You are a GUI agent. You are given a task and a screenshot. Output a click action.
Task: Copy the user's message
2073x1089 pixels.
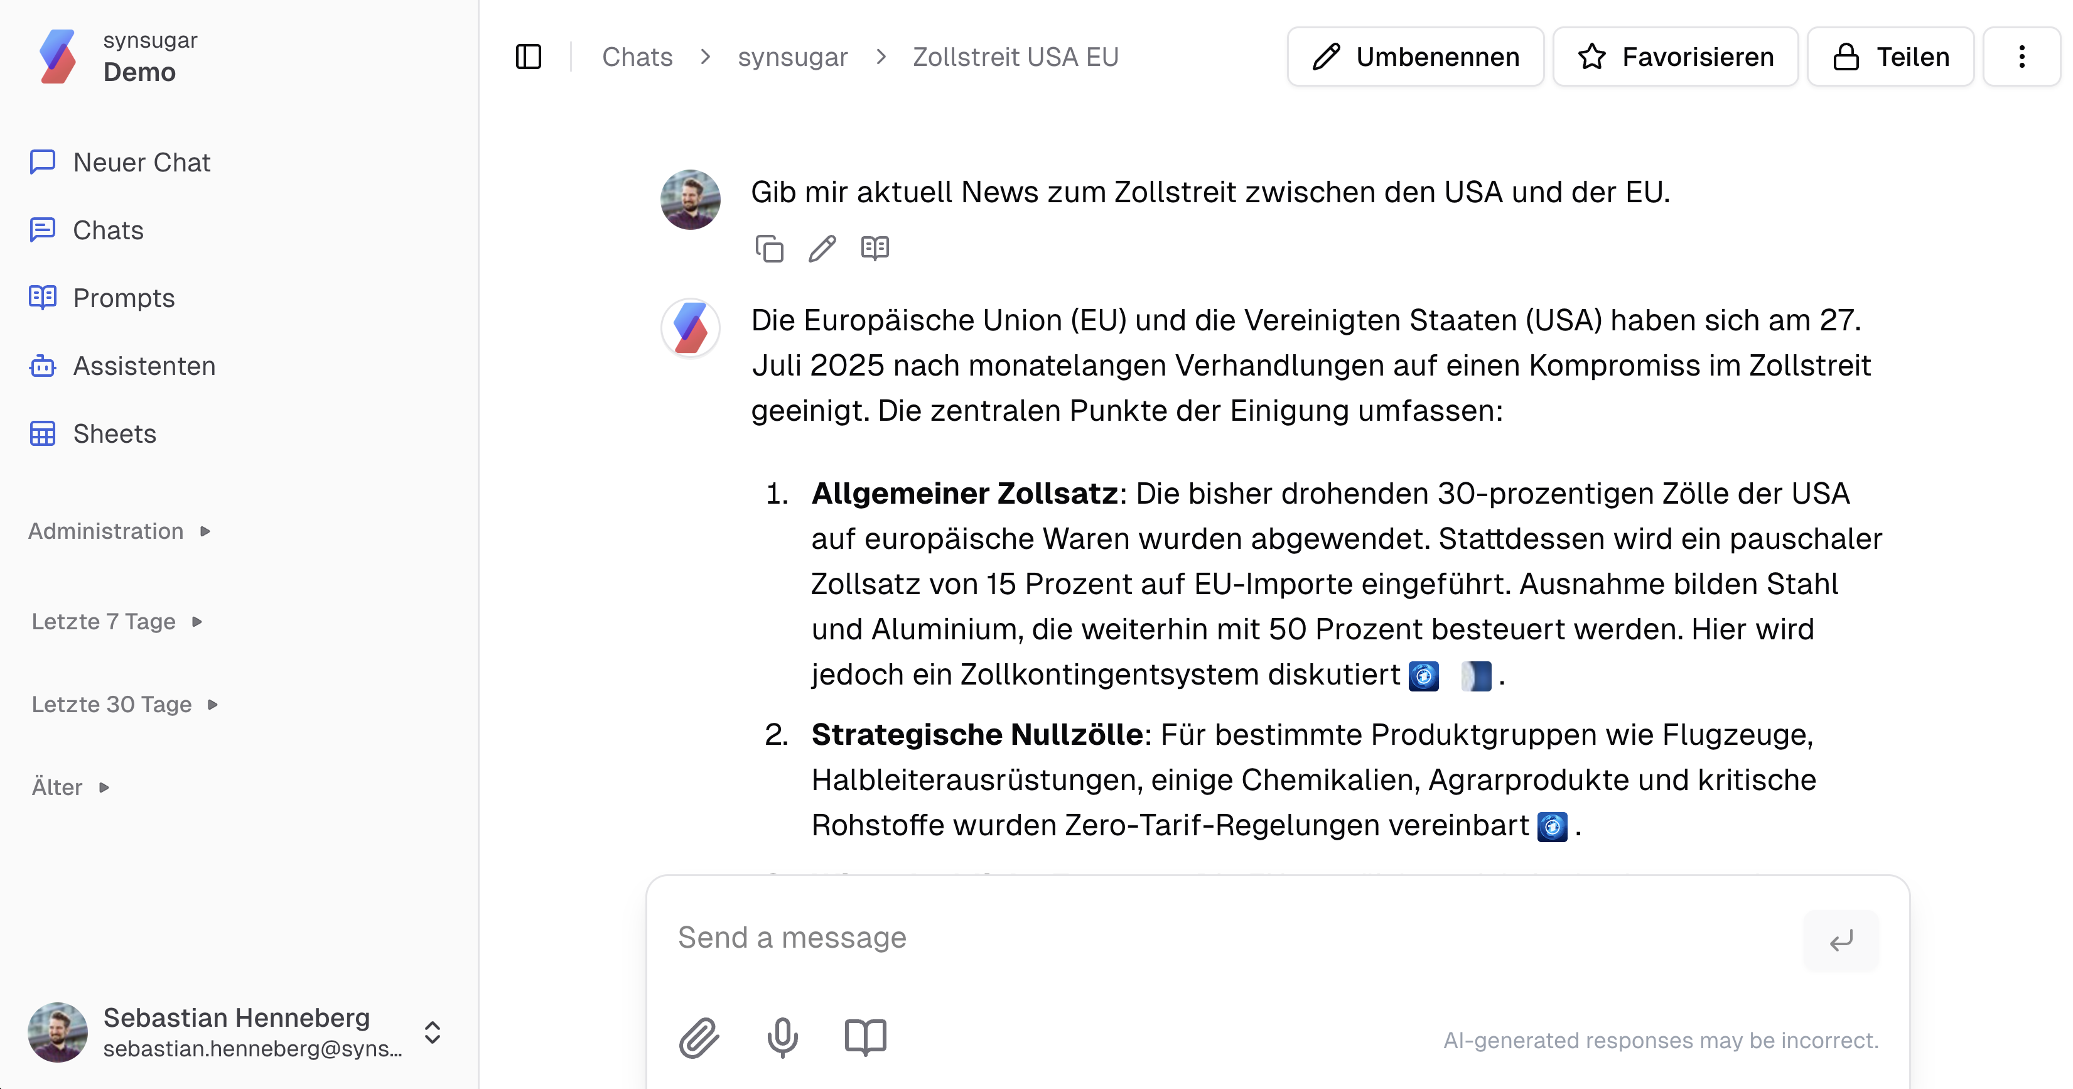[769, 249]
